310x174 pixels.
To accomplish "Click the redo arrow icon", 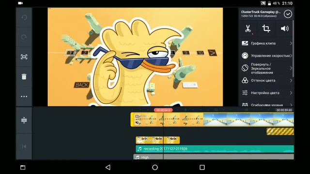I will pyautogui.click(x=24, y=37).
